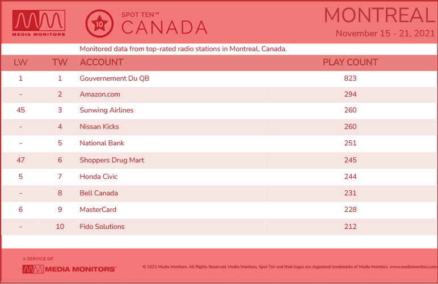Viewport: 438px width, 284px height.
Task: Select Sunwing Airlines account name
Action: tap(107, 110)
